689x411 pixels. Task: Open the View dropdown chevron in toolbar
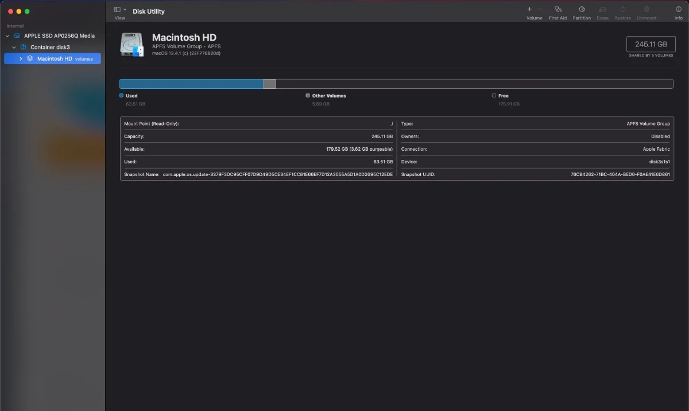[x=125, y=9]
